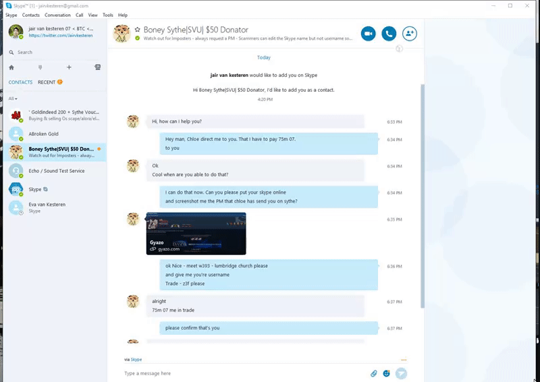540x382 pixels.
Task: Go to Skype Home icon
Action: [x=11, y=67]
